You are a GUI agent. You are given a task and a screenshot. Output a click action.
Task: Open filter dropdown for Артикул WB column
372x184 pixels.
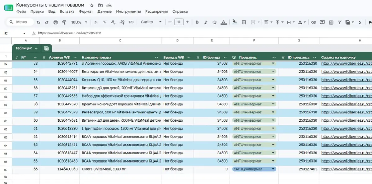[x=75, y=57]
